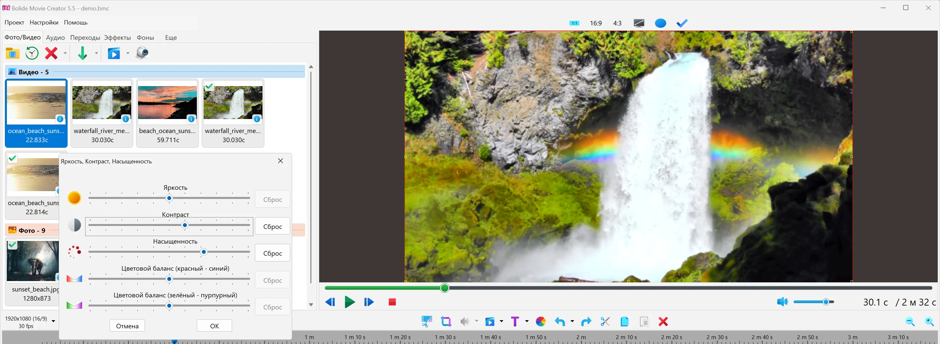Screen dimensions: 940x344
Task: Open the Еще tab
Action: pos(171,37)
